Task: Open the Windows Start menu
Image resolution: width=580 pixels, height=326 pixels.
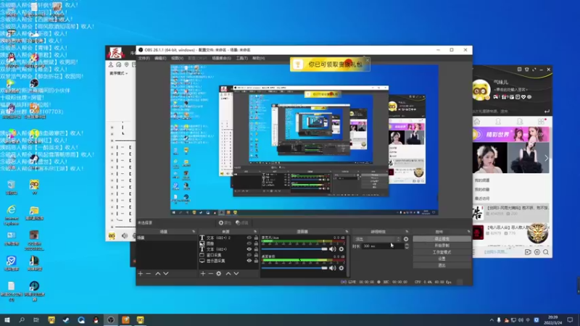Action: tap(7, 319)
